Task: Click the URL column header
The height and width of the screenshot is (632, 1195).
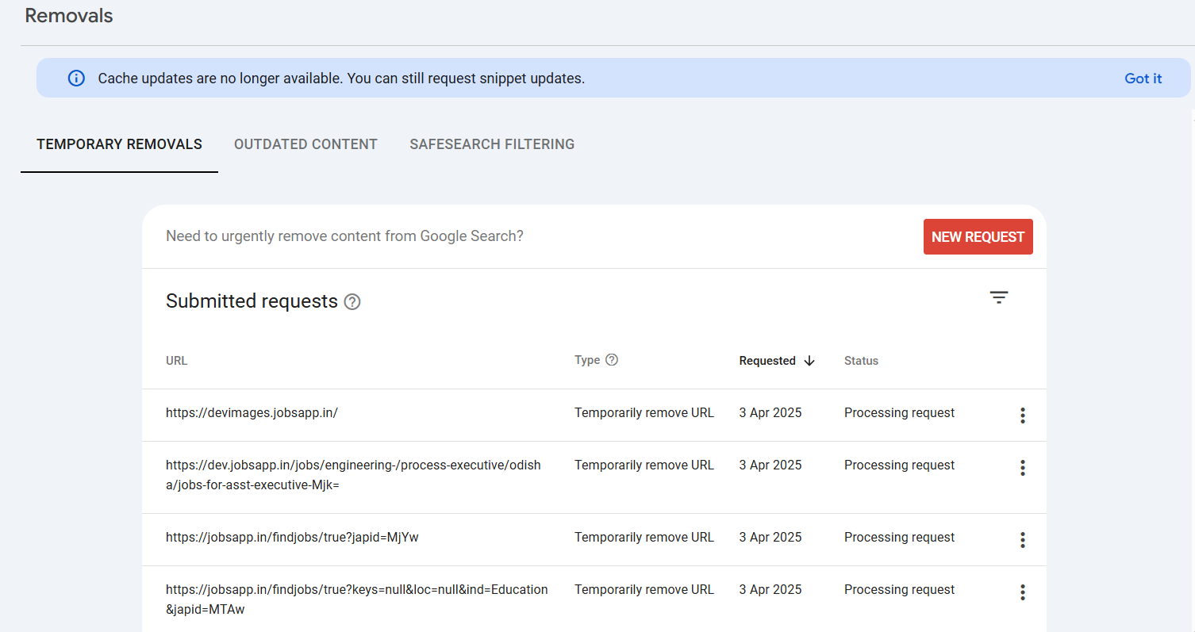Action: pyautogui.click(x=176, y=361)
